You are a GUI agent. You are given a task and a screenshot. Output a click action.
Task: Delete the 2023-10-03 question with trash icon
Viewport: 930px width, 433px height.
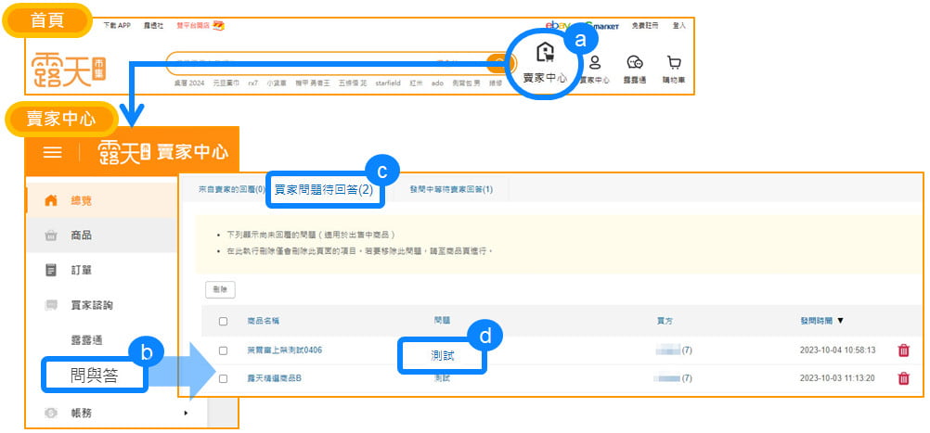(x=903, y=378)
